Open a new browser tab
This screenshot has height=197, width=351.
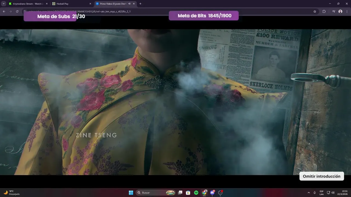tap(140, 4)
